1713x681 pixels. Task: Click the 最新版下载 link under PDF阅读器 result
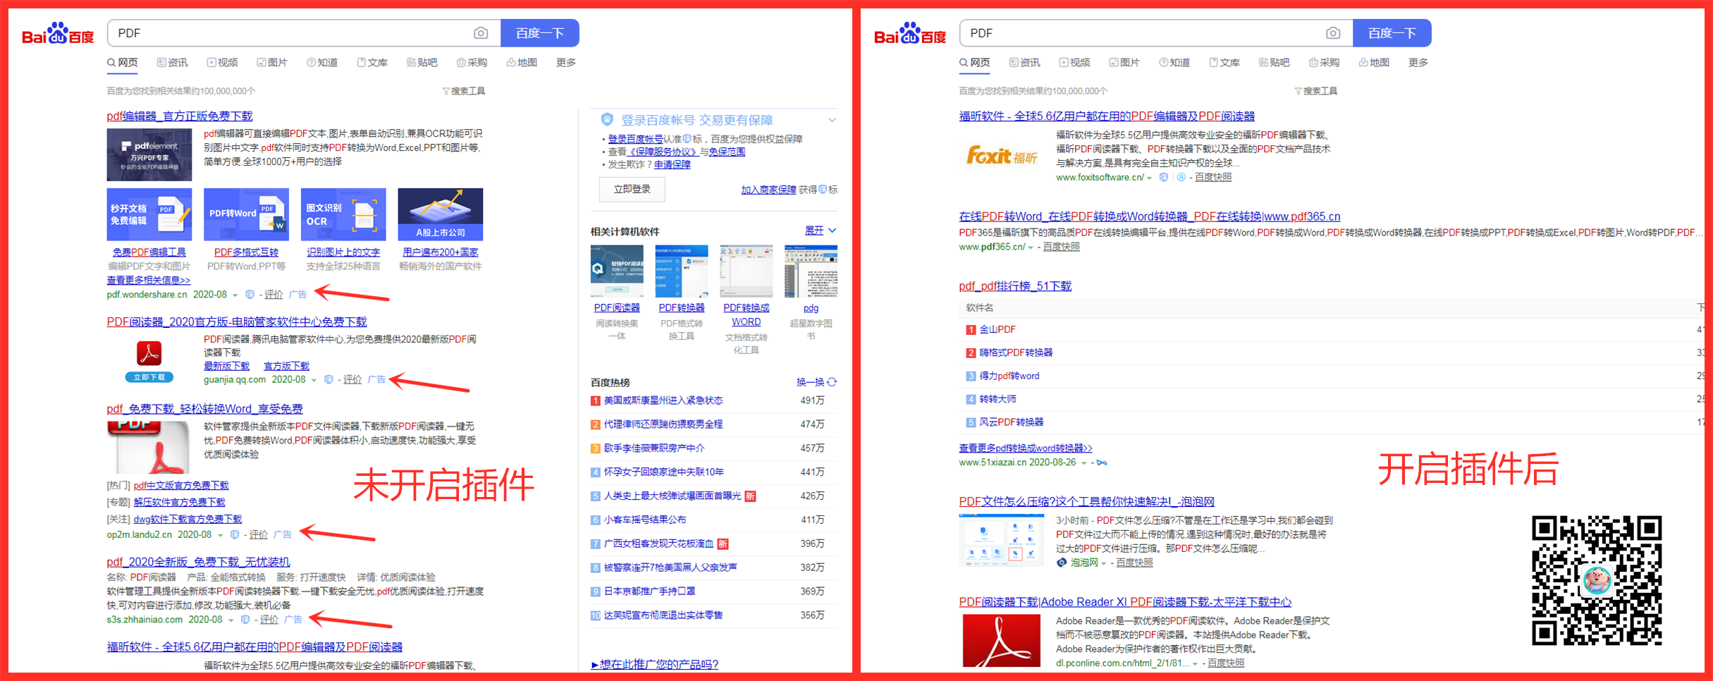[227, 367]
